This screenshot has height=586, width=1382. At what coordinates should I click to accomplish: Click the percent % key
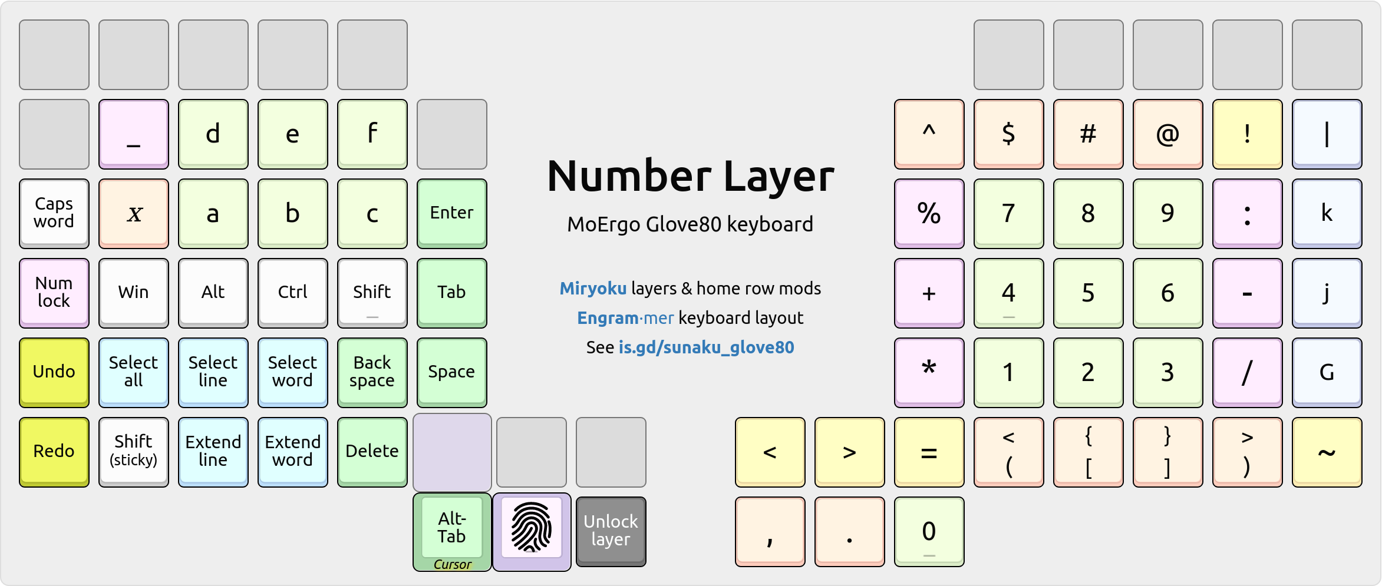[929, 214]
